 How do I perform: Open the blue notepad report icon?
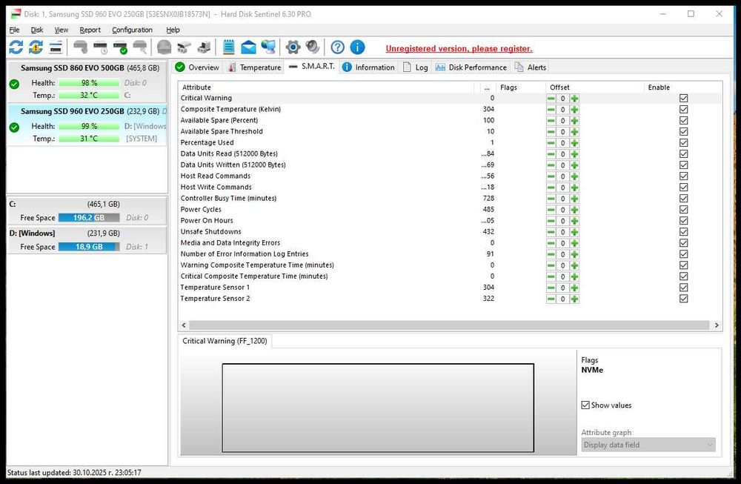pyautogui.click(x=229, y=47)
